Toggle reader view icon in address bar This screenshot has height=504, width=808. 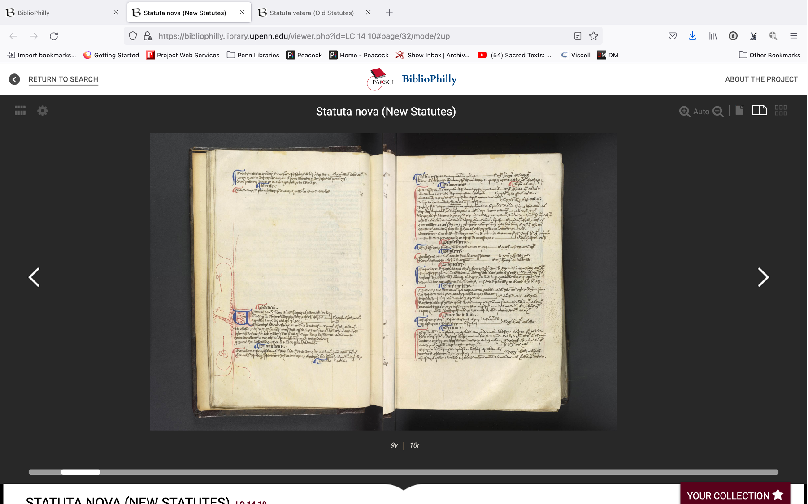(578, 36)
